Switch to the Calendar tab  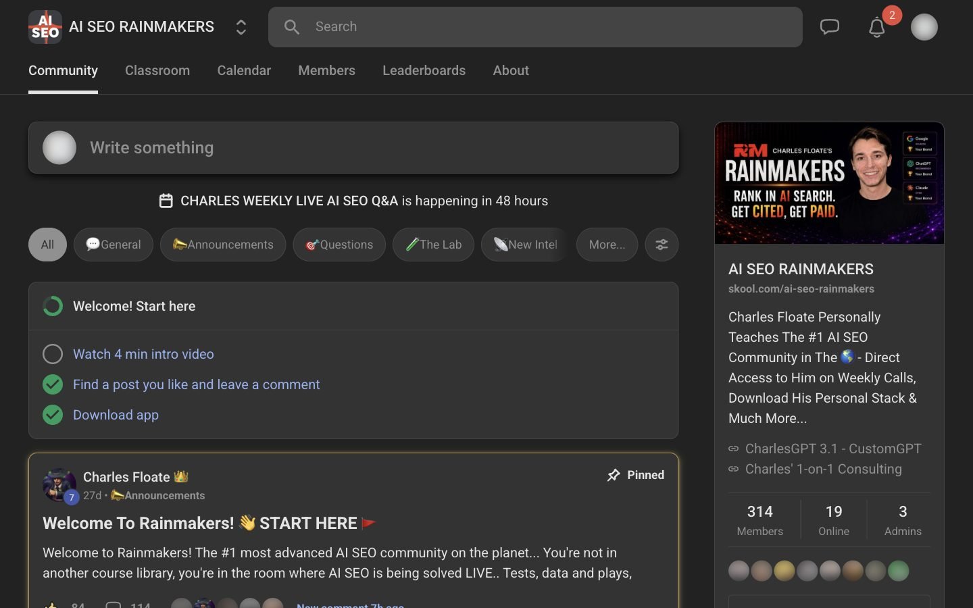tap(244, 70)
